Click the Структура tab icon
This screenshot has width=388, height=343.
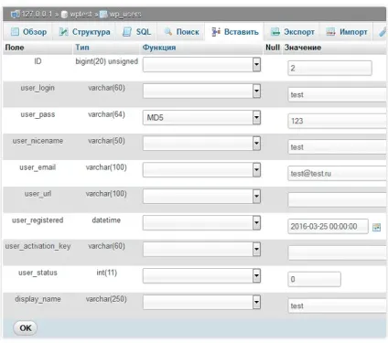click(x=63, y=32)
